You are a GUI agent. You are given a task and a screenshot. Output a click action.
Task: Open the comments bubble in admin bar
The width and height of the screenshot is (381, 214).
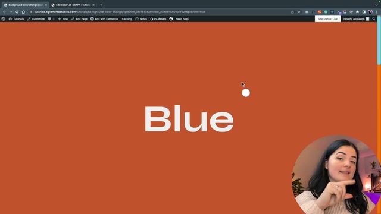pyautogui.click(x=51, y=19)
